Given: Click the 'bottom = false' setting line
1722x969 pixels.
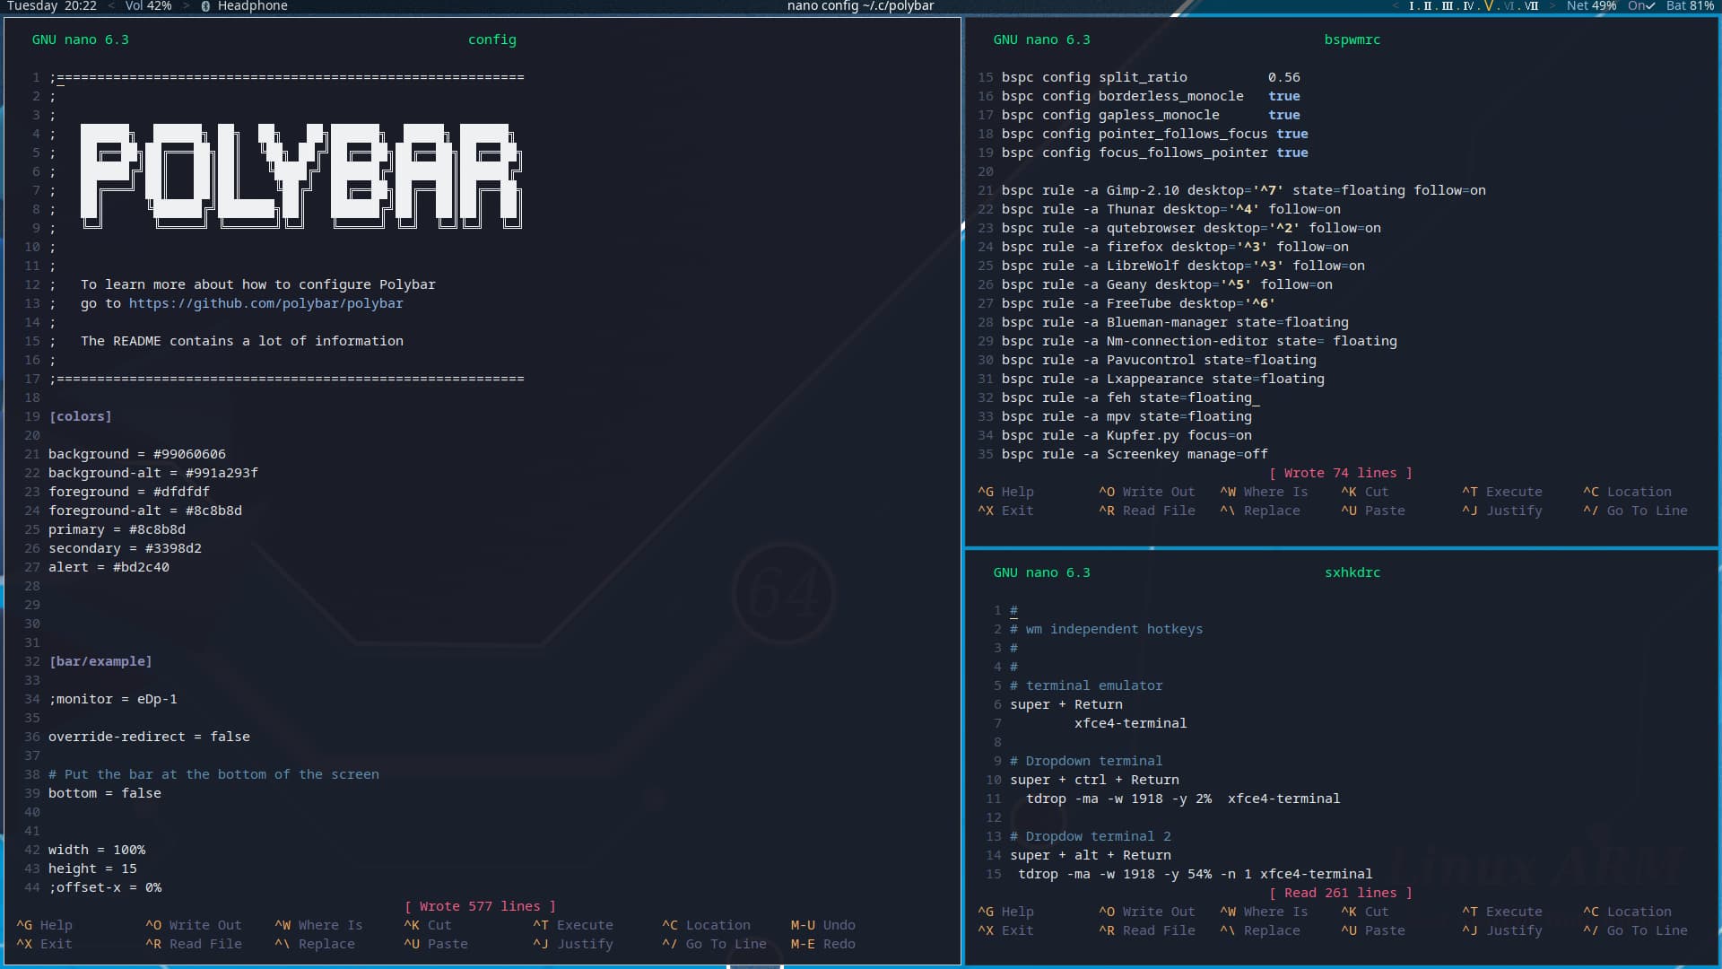Looking at the screenshot, I should pos(105,793).
